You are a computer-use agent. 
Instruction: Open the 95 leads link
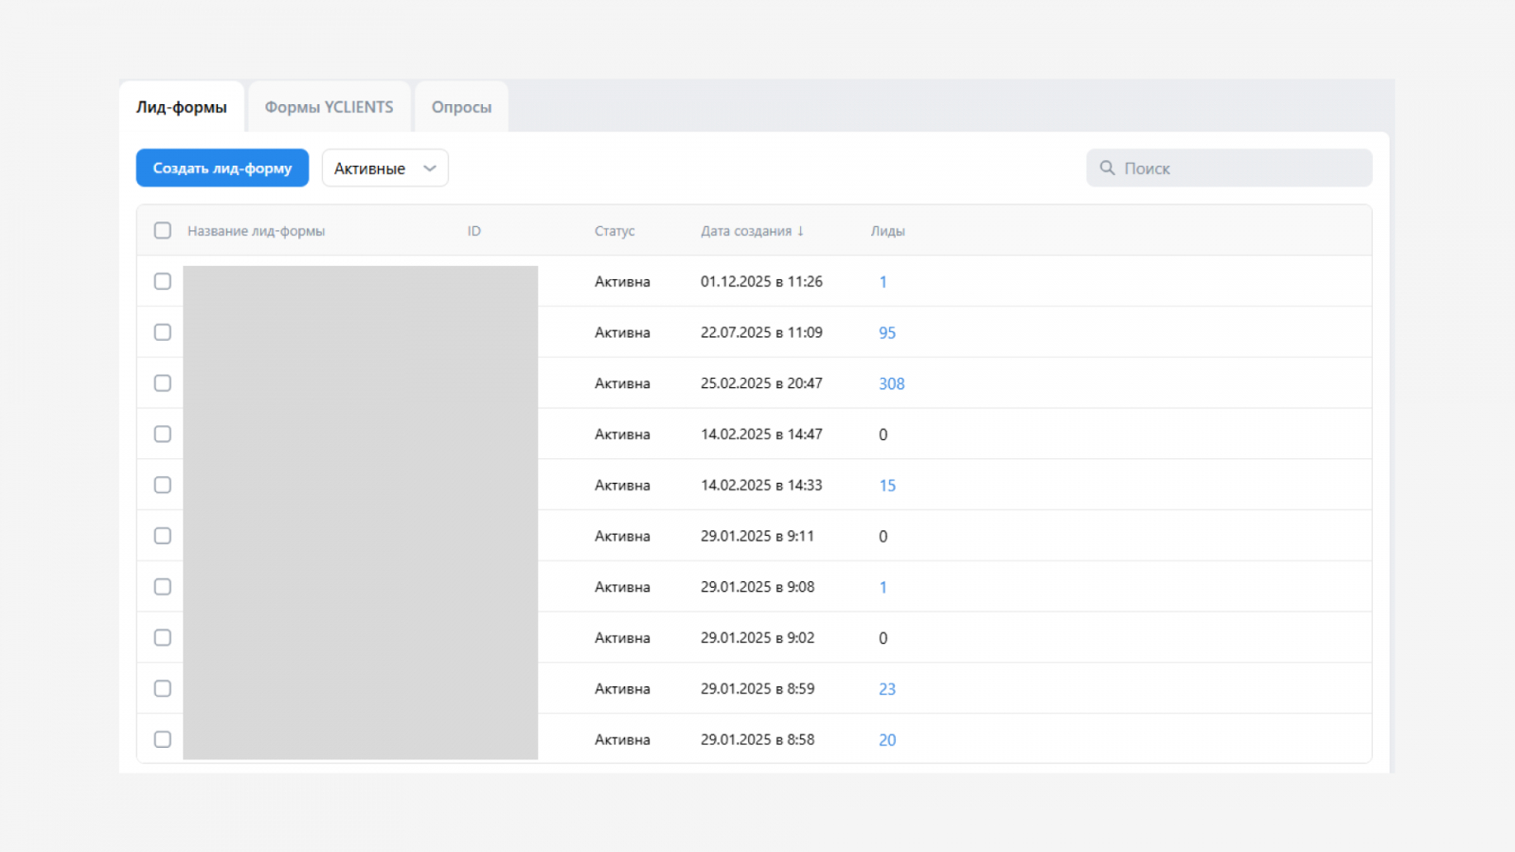tap(886, 333)
